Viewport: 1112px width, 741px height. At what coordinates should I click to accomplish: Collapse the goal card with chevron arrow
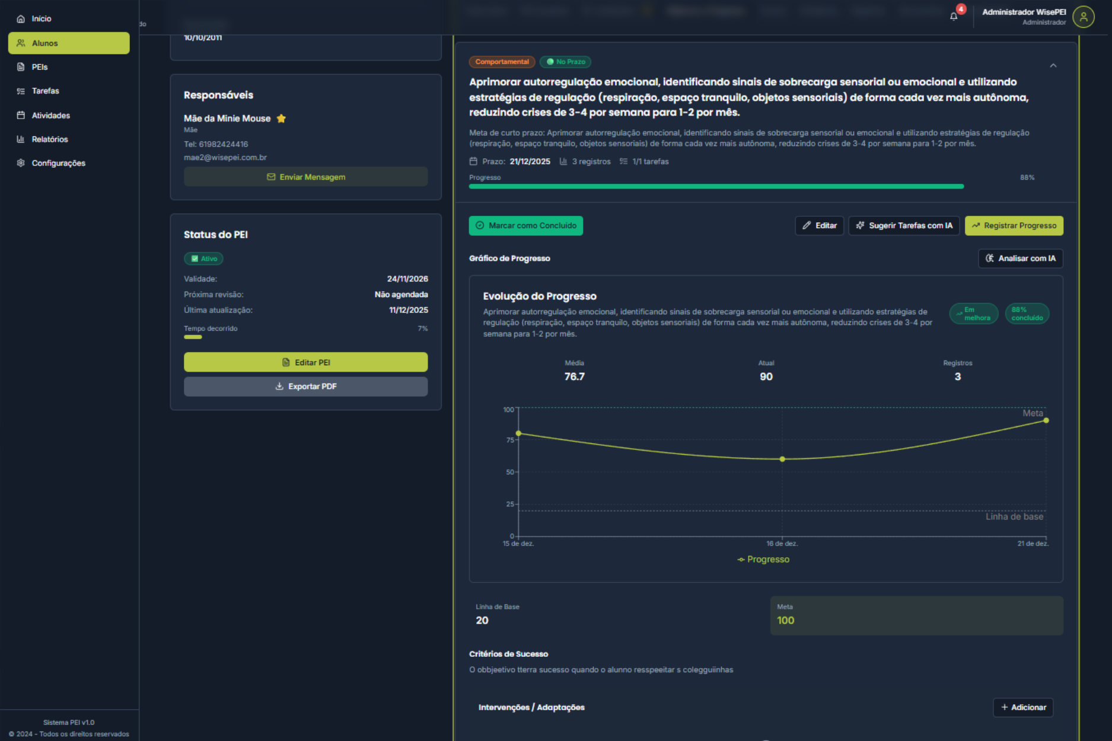(x=1053, y=66)
